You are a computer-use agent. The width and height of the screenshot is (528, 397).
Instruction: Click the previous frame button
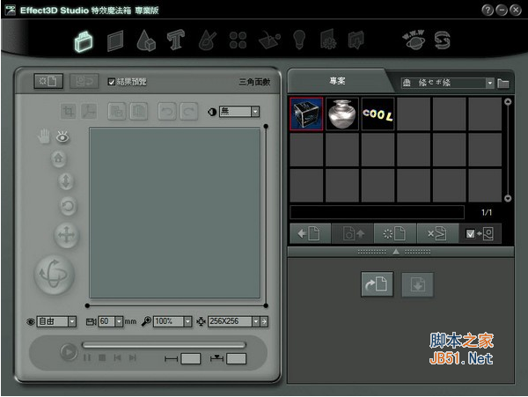[117, 357]
